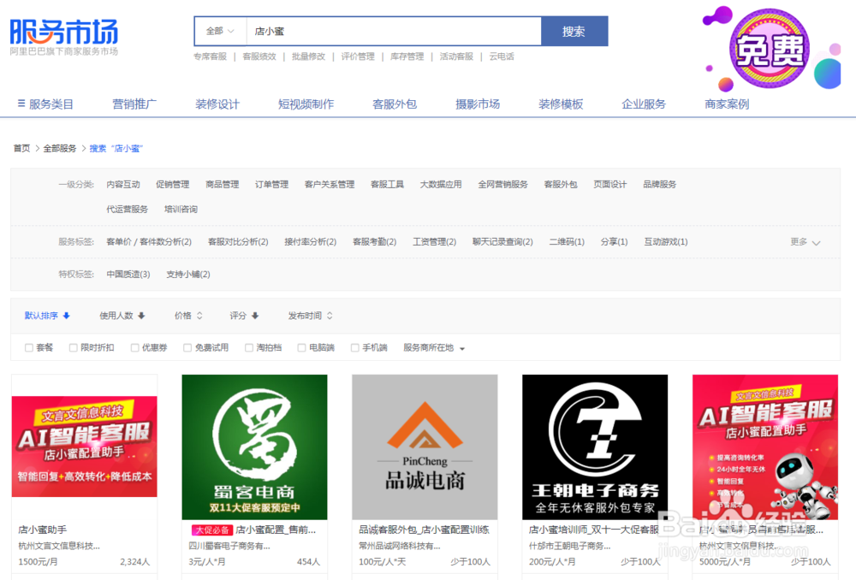
Task: Open the 装修设计 nav tab
Action: pos(217,104)
